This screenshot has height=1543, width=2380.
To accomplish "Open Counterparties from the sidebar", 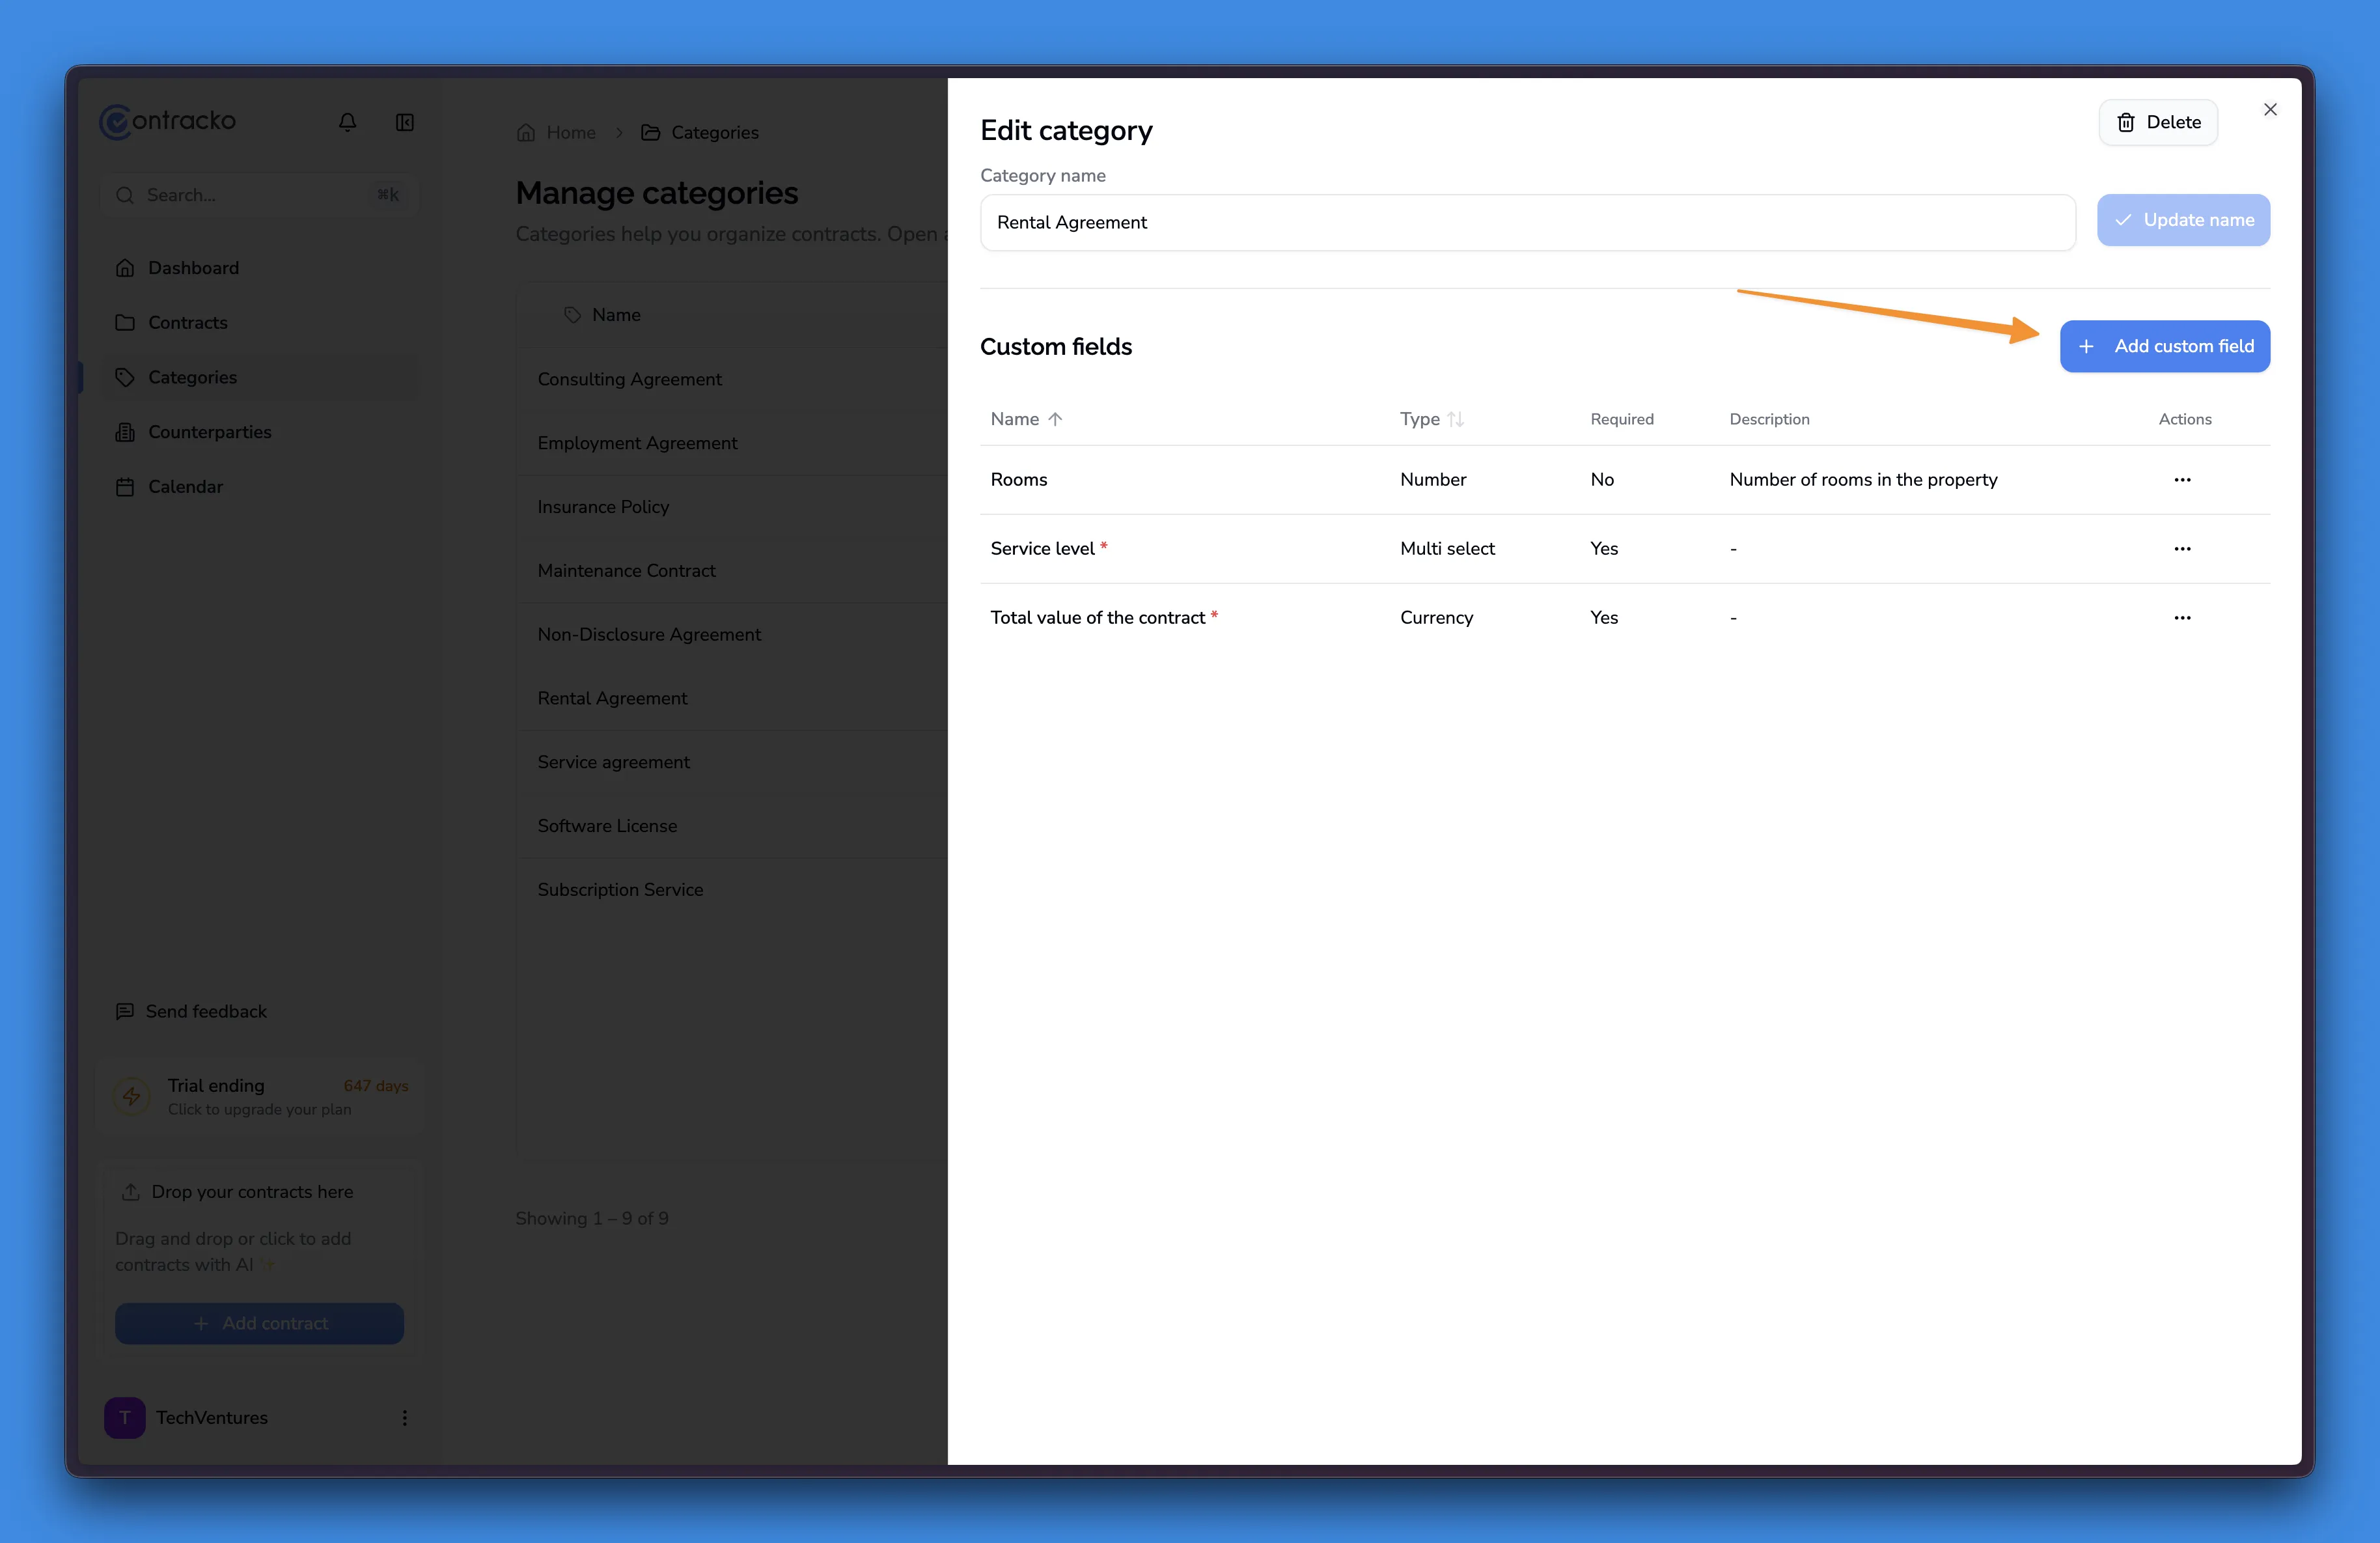I will (x=210, y=431).
